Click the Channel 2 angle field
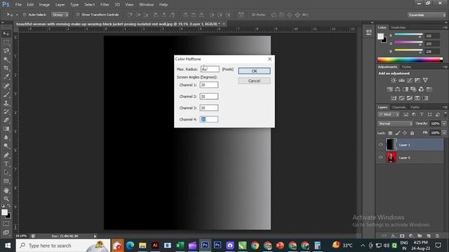This screenshot has height=252, width=449. 209,97
